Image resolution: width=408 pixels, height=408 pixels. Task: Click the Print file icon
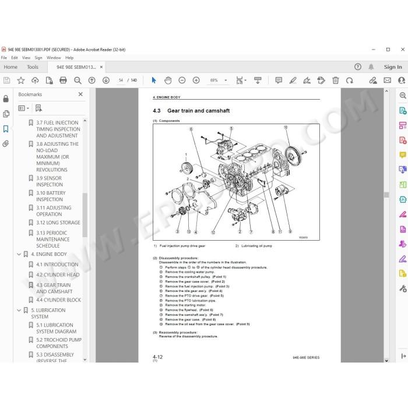[x=63, y=80]
